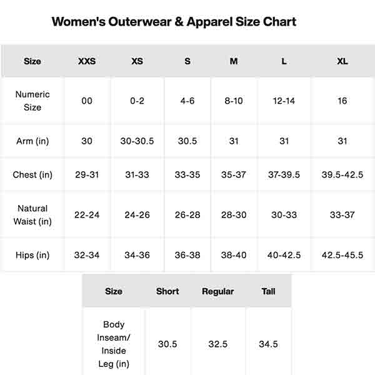Click the Natural Waist (in) row label
The width and height of the screenshot is (375, 375).
pos(32,215)
